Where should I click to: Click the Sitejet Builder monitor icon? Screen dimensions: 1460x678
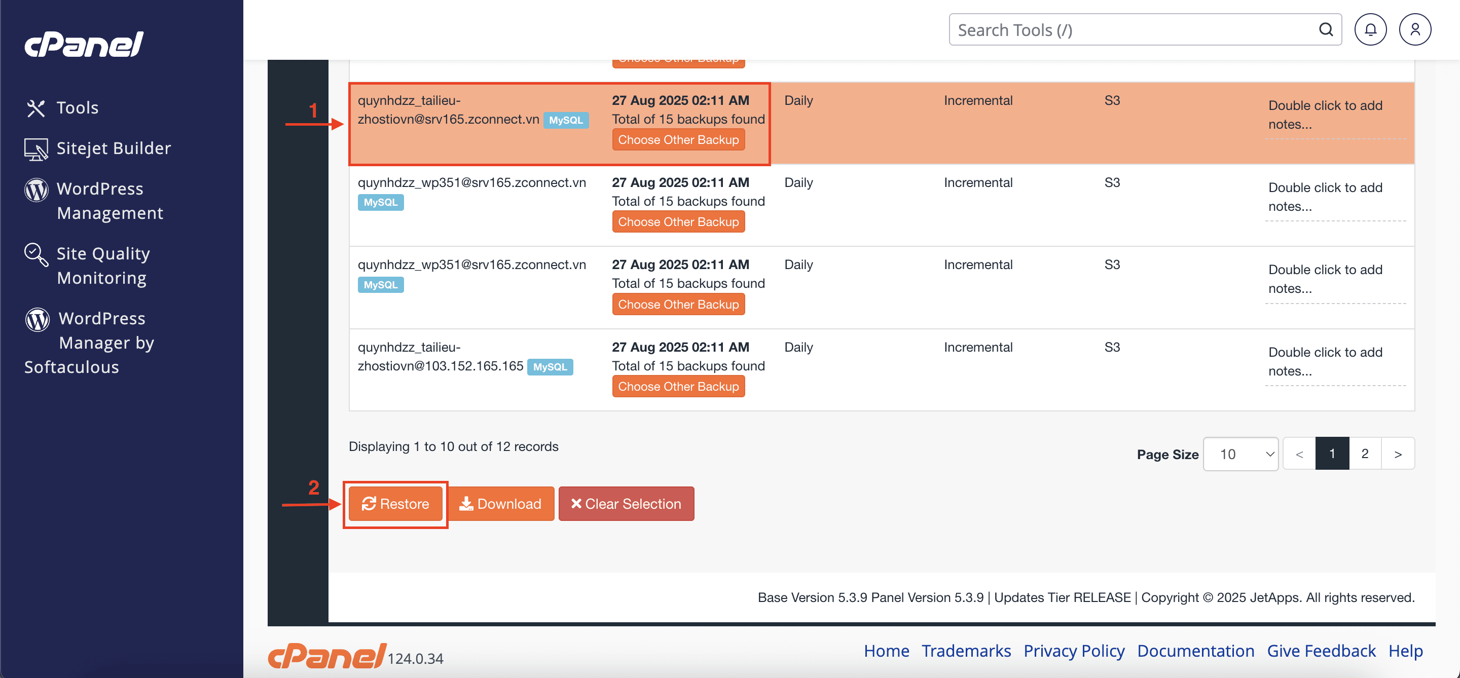35,149
